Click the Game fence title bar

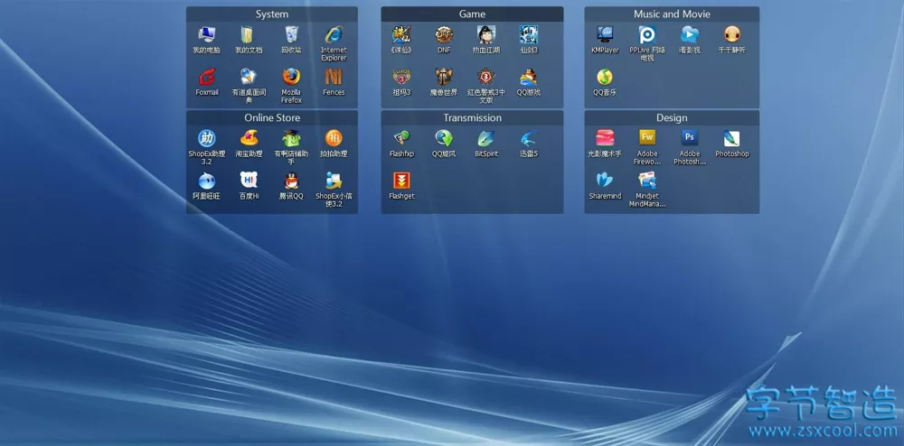coord(472,14)
